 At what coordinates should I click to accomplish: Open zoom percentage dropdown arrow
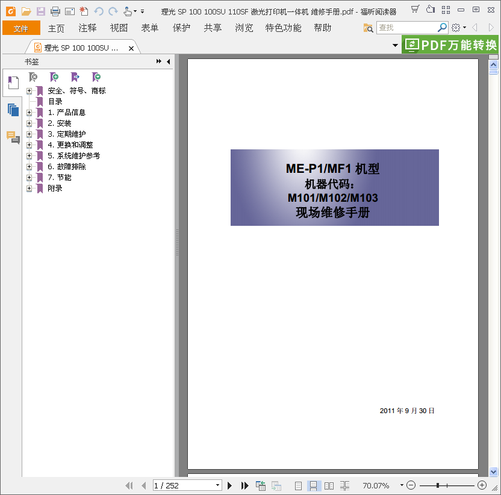point(402,485)
